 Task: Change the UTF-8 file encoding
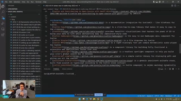tap(156, 96)
